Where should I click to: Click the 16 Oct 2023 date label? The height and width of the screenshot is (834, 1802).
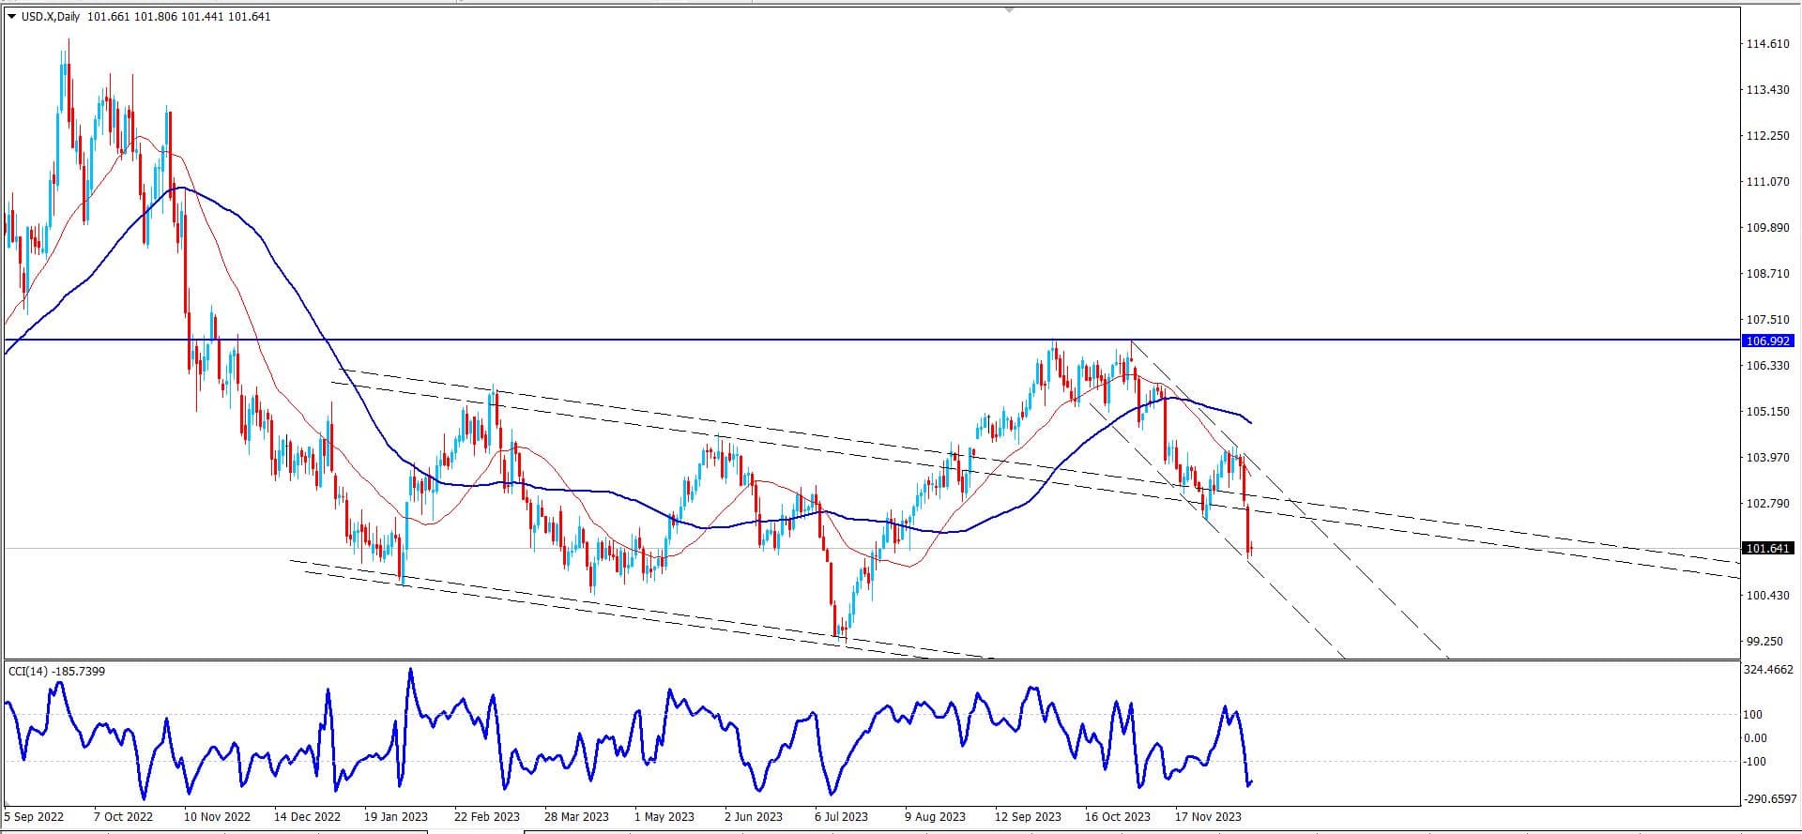[x=1118, y=817]
